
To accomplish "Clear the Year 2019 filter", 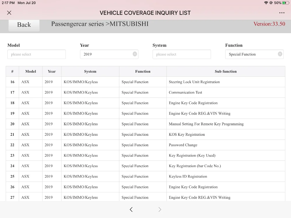I will tap(135, 54).
